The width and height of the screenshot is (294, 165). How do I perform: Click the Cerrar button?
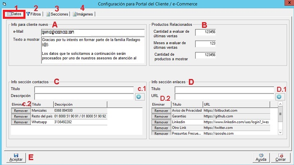click(x=280, y=157)
